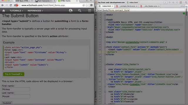The image size is (188, 105).
Task: Click the browser extension icon beside the star
Action: [x=83, y=5]
